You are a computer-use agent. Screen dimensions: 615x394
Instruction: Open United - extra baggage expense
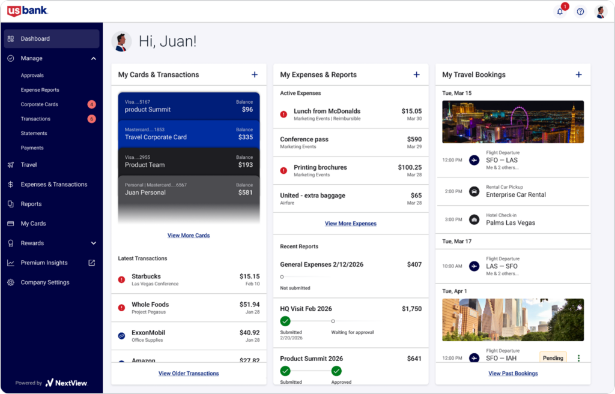click(x=351, y=198)
